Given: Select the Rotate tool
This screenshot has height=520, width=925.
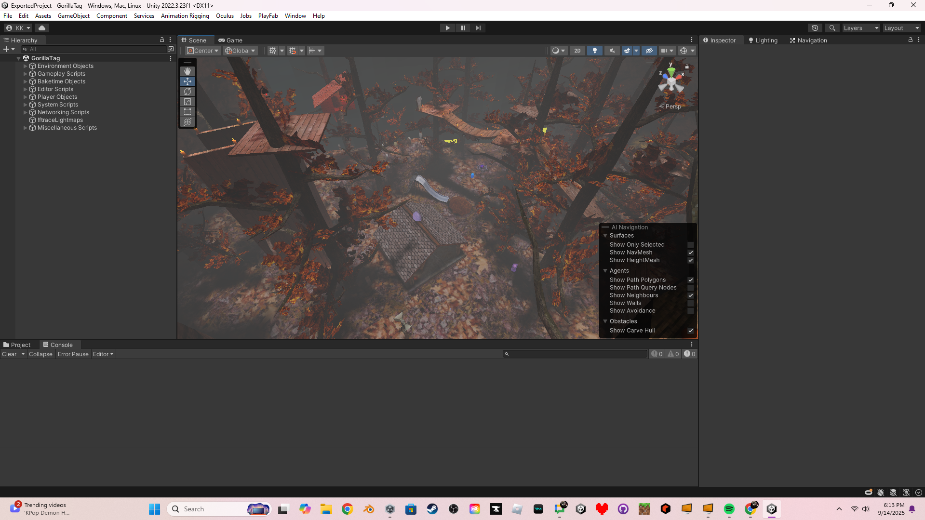Looking at the screenshot, I should tap(188, 92).
